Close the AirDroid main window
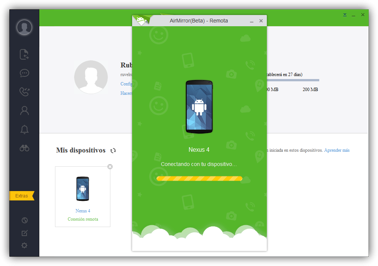 363,15
